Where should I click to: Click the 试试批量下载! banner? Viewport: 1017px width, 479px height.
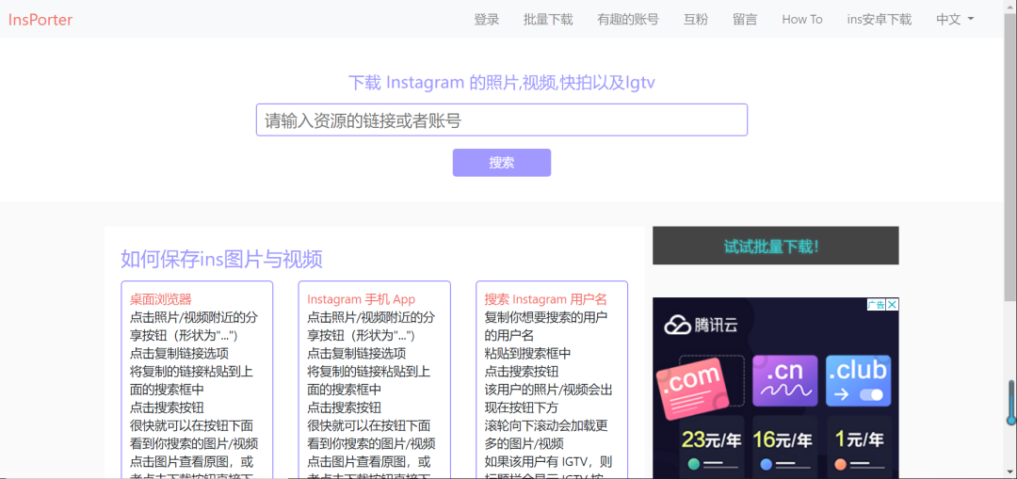pos(776,246)
